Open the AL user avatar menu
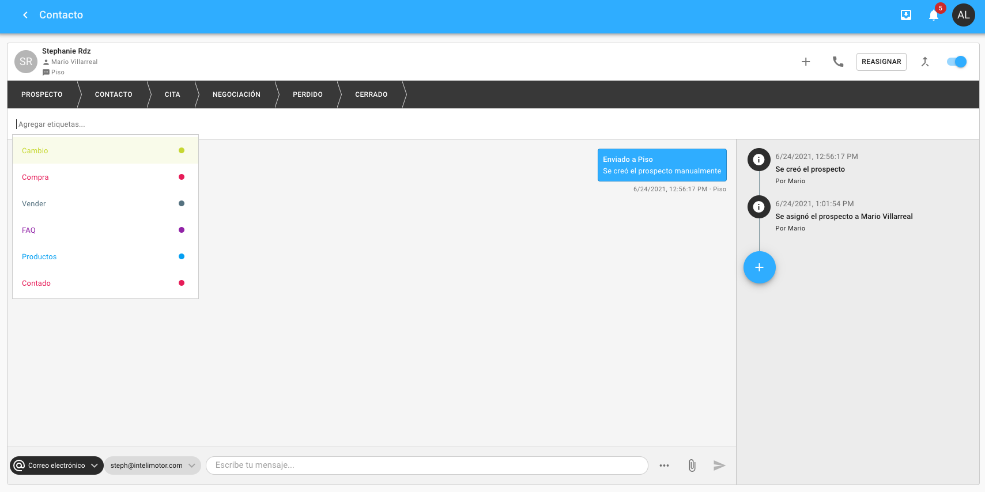The image size is (985, 492). click(x=963, y=15)
